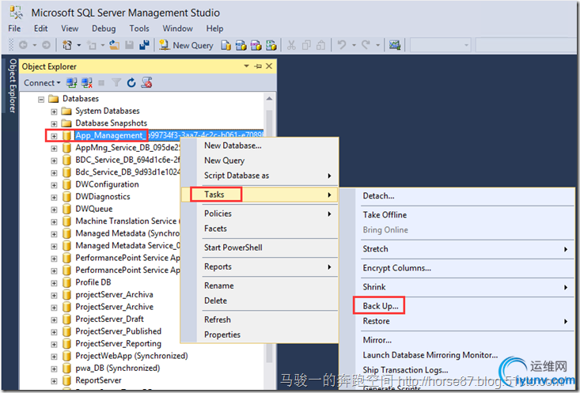Open the Policies submenu entry
The height and width of the screenshot is (393, 580).
[260, 214]
